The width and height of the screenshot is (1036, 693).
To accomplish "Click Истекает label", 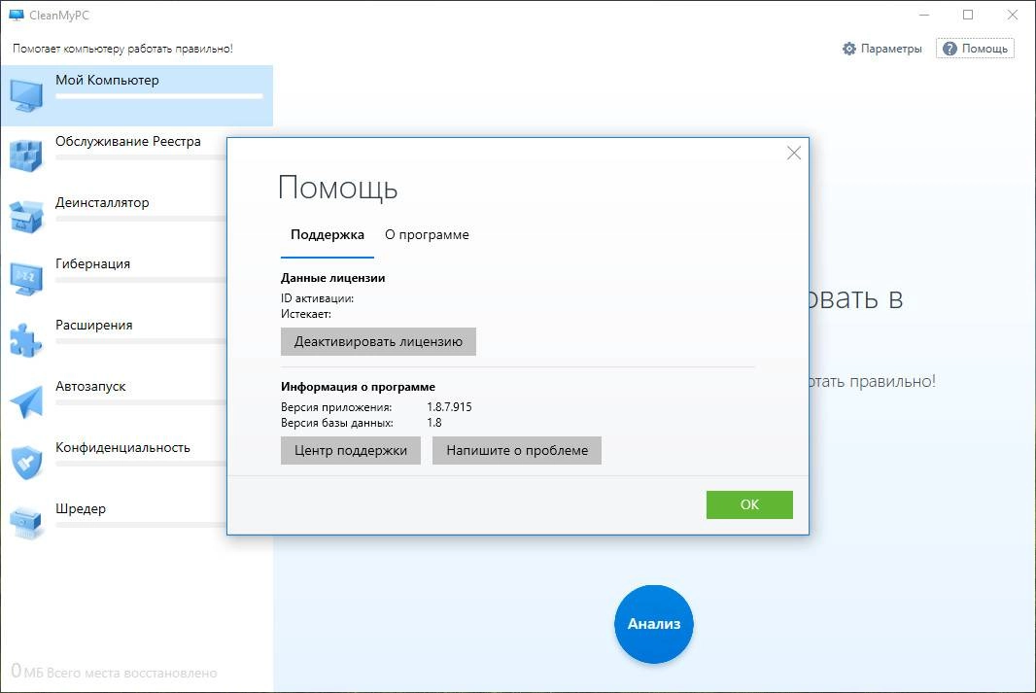I will coord(306,314).
